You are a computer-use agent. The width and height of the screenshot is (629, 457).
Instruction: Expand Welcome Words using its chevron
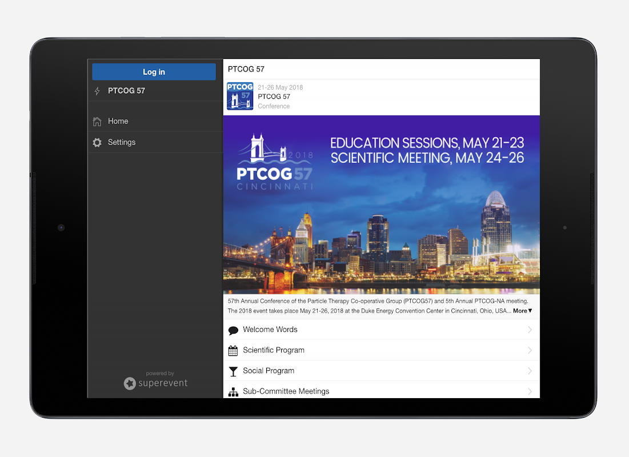tap(530, 330)
